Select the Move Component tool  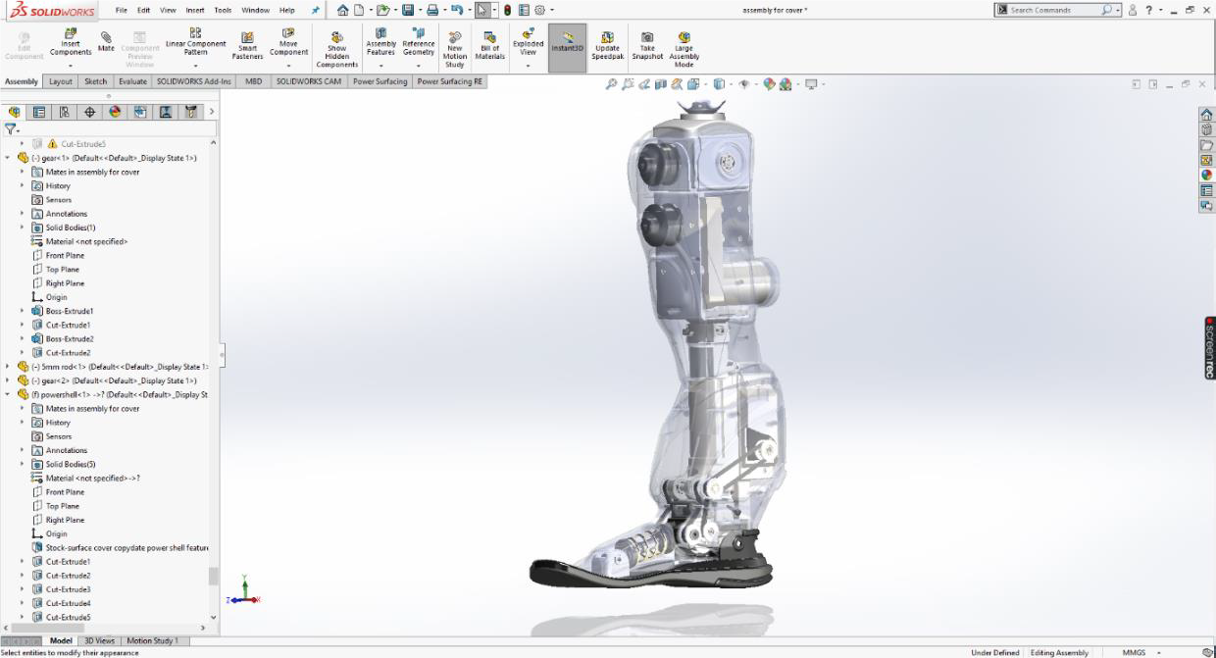tap(288, 39)
